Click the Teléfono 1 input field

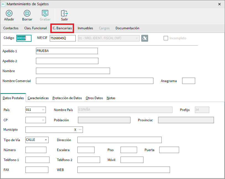click(x=37, y=160)
